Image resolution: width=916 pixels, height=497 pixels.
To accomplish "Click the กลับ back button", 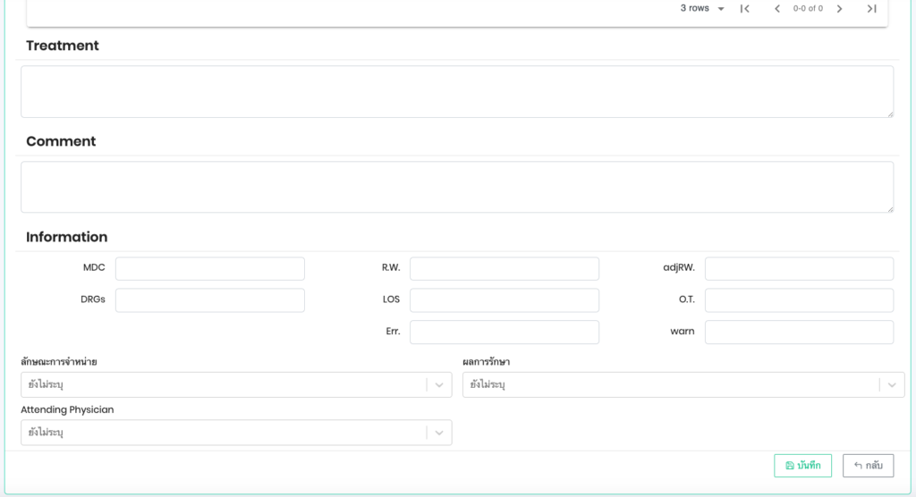I will tap(868, 466).
